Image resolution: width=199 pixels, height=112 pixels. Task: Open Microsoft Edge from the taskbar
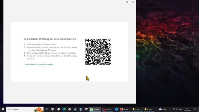(x=64, y=109)
